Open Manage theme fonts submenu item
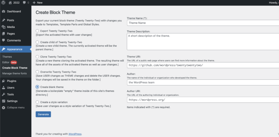The height and width of the screenshot is (137, 279). coord(15,73)
